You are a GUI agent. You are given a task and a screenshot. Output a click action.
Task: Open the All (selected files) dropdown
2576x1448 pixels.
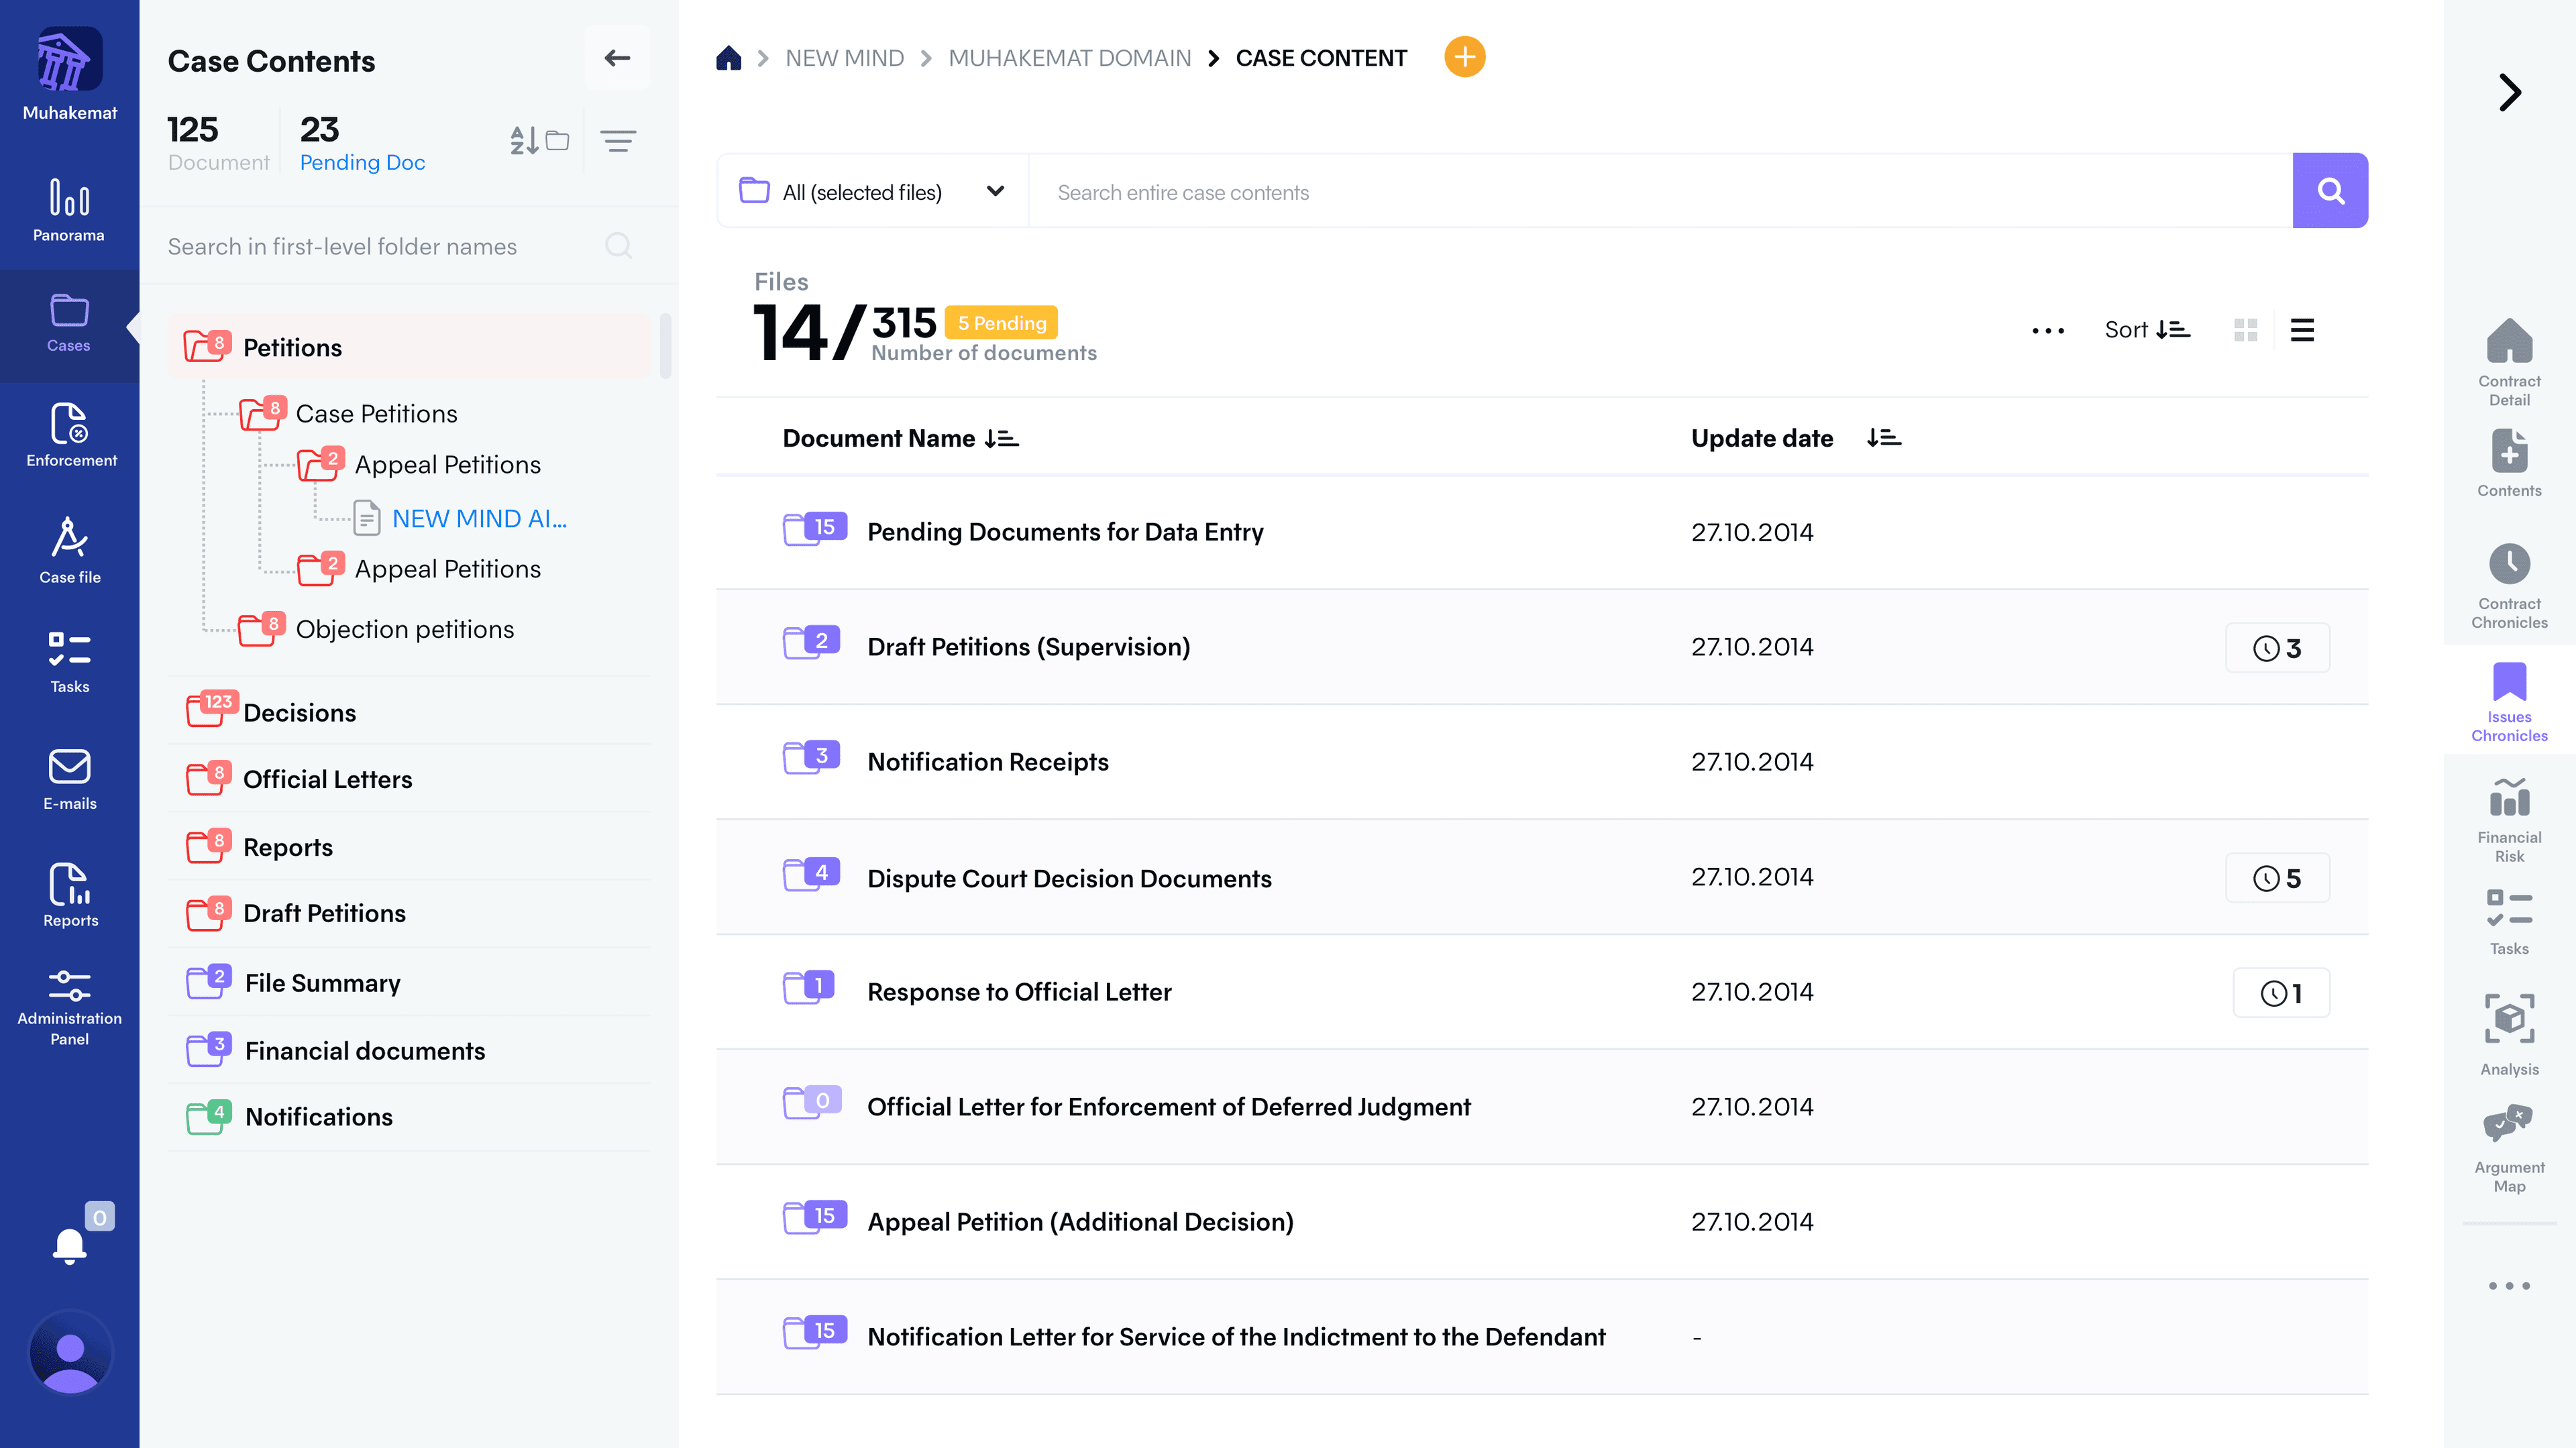click(x=872, y=191)
